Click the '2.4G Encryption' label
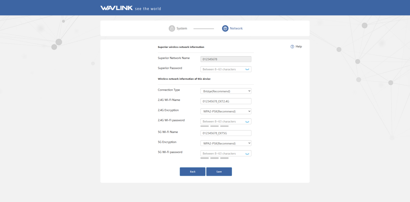 pyautogui.click(x=168, y=110)
